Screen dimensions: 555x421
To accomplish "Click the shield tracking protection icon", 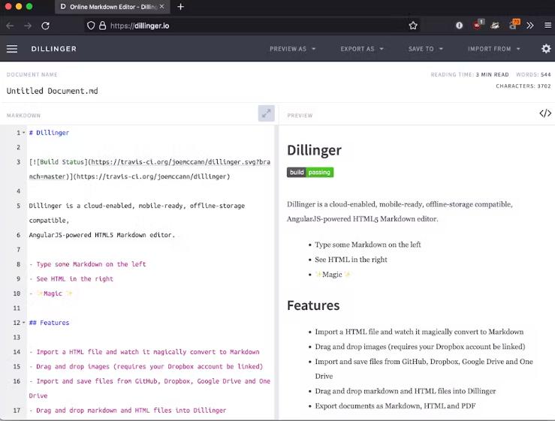I will 91,26.
